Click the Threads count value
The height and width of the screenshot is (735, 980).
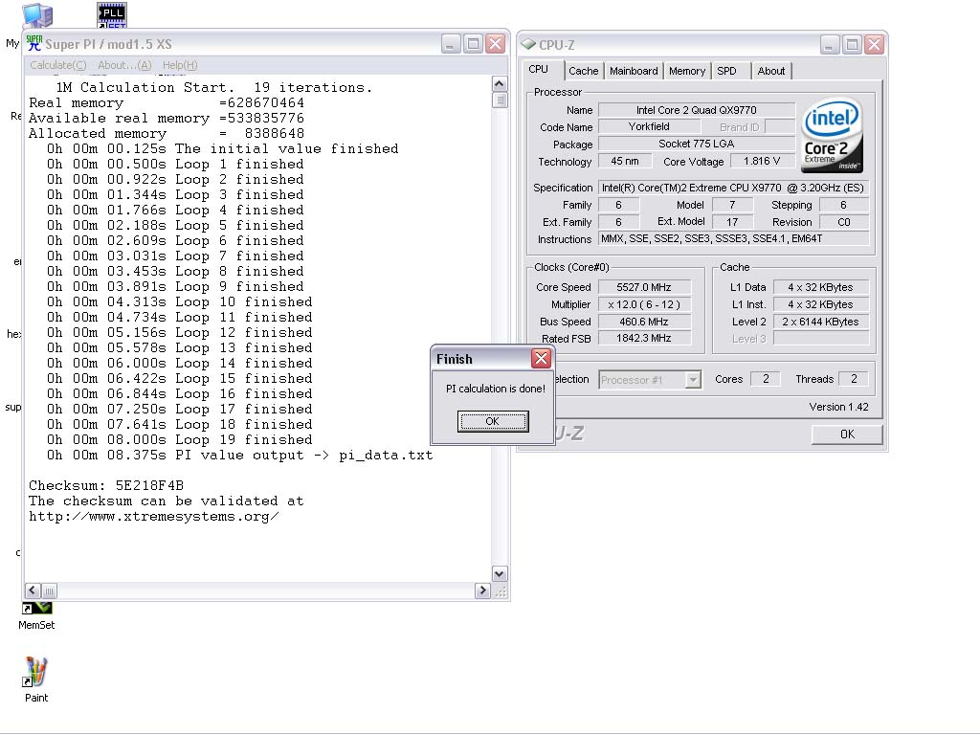pos(853,379)
